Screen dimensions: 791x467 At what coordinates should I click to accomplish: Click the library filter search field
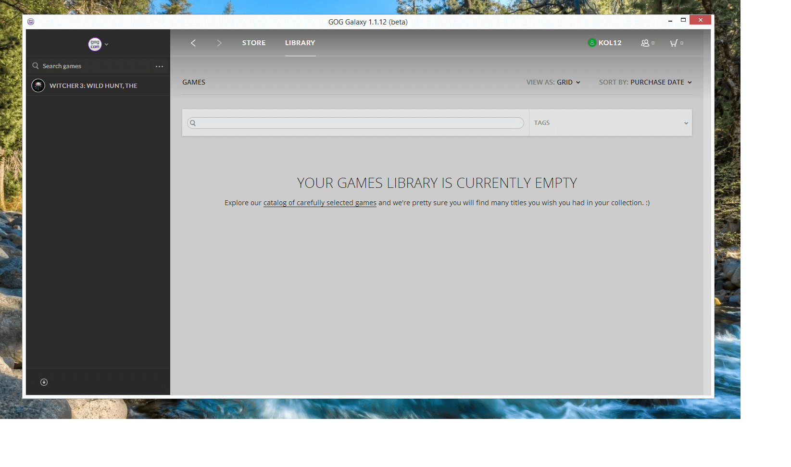pos(356,123)
